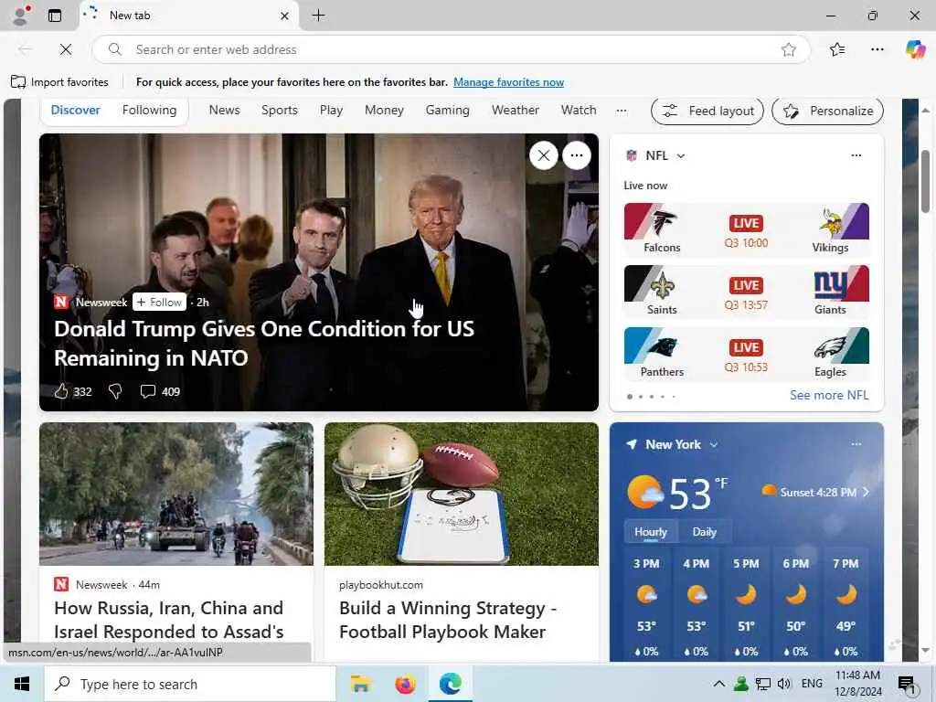Open the tab actions menu icon

pyautogui.click(x=54, y=16)
